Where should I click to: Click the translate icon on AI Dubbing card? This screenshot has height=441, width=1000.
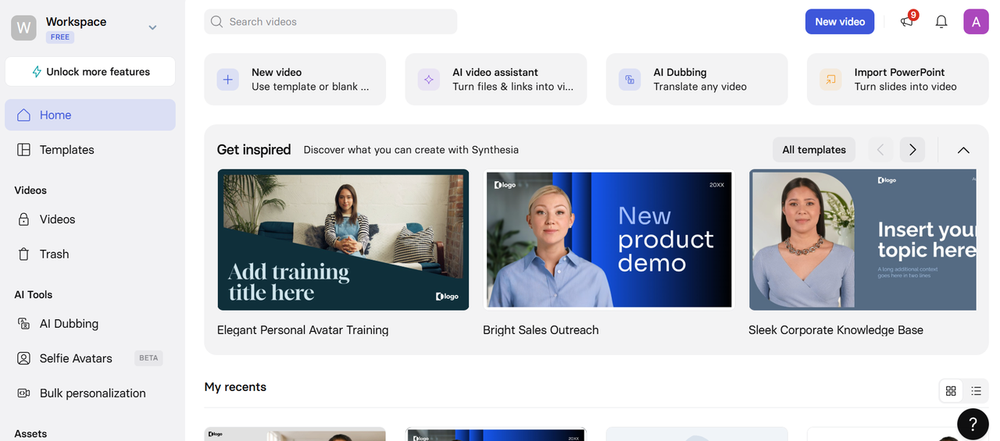coord(630,79)
